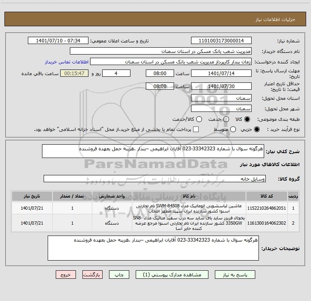The image size is (311, 301).
Task: Click the خروج exit button
Action: click(x=66, y=275)
